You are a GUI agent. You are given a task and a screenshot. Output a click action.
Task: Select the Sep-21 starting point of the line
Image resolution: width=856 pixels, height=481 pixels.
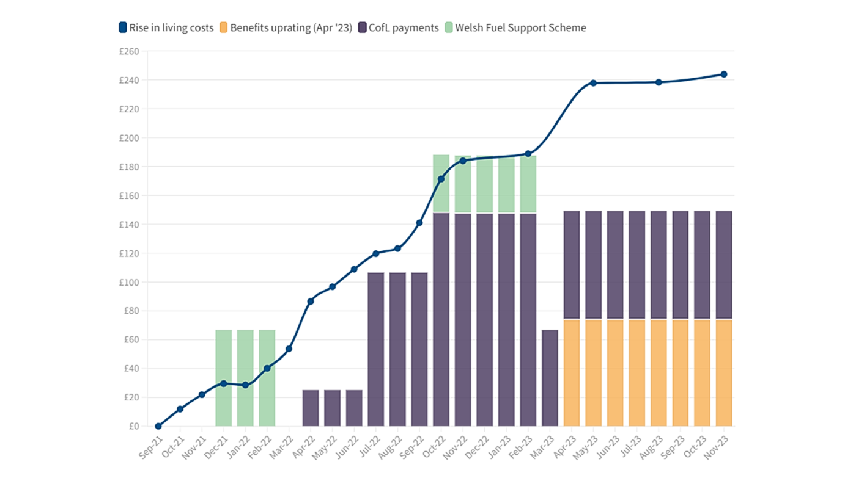tap(158, 426)
